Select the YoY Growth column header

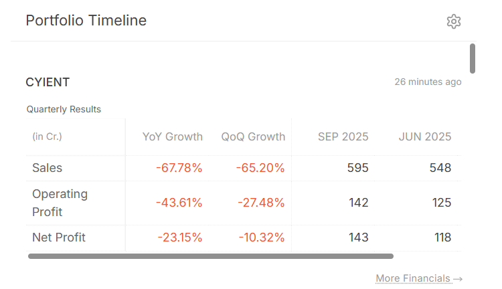pyautogui.click(x=173, y=136)
